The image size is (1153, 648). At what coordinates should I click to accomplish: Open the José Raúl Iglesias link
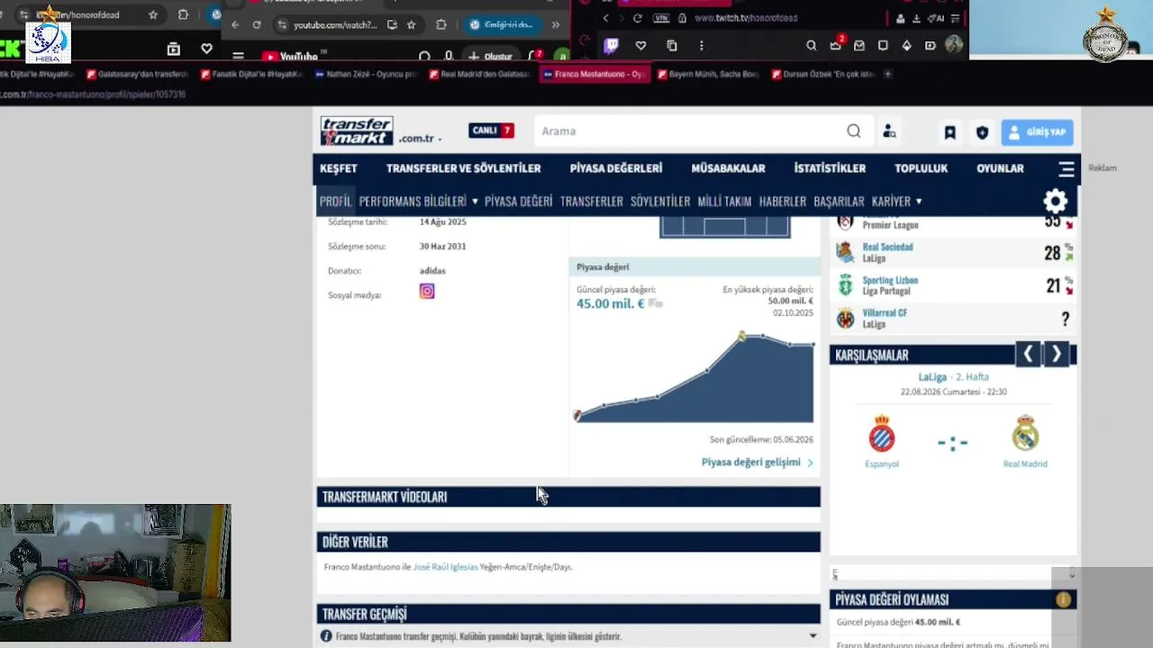click(445, 567)
